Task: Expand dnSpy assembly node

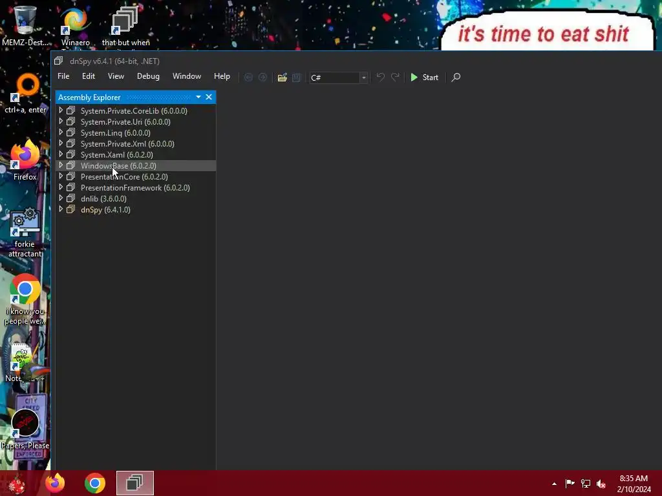Action: pos(61,209)
